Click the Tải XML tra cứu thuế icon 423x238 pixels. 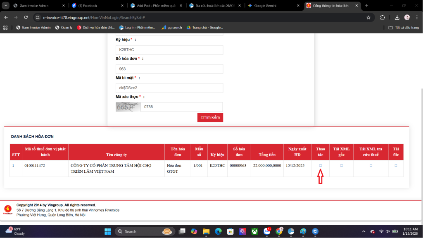coord(371,165)
